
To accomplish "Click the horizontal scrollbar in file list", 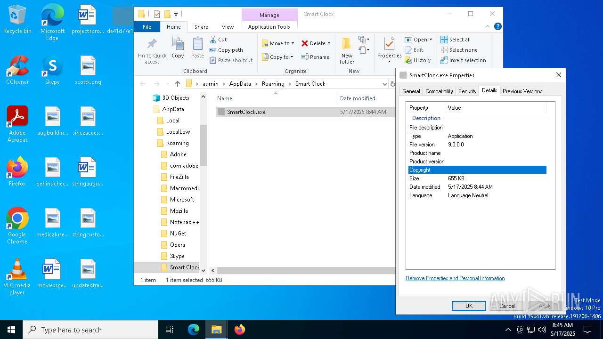I will click(x=306, y=271).
